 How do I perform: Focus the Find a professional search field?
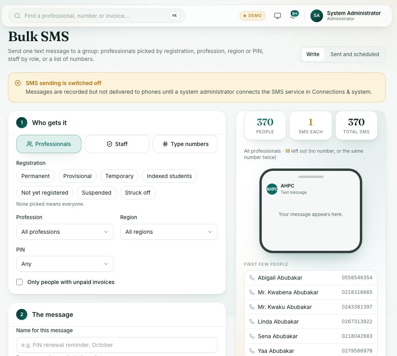tap(97, 16)
